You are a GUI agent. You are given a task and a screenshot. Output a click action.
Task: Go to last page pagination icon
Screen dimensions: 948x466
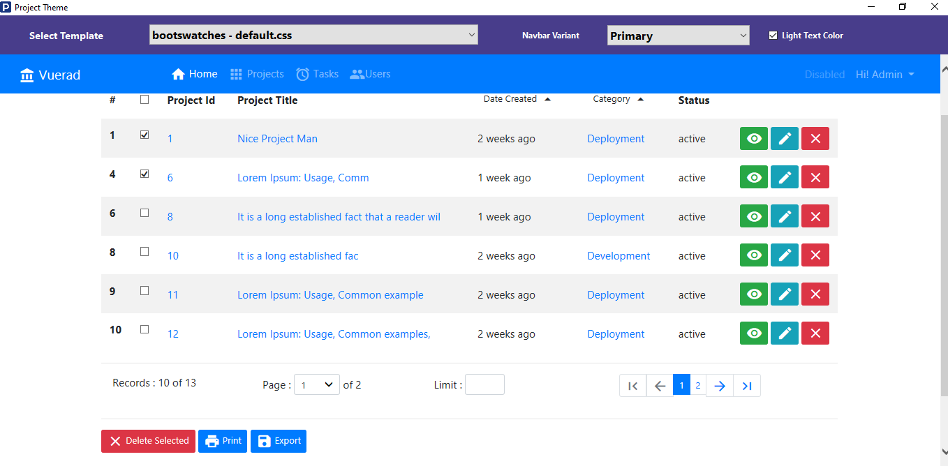click(x=747, y=386)
